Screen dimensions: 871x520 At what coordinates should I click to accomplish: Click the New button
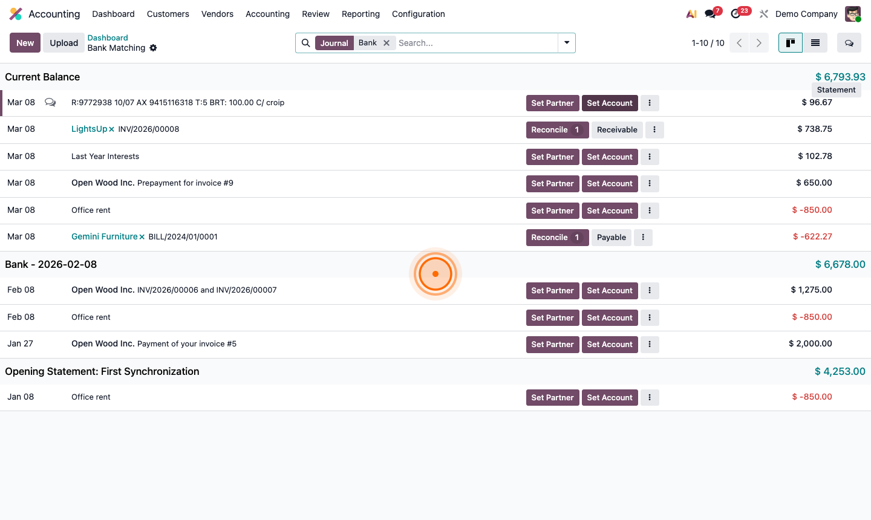[25, 42]
